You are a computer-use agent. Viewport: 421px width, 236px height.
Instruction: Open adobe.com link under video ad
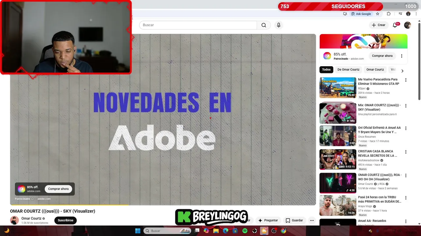(x=44, y=199)
